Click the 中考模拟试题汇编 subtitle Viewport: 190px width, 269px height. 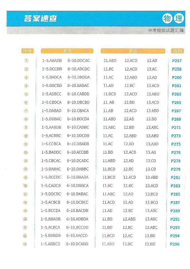(166, 30)
